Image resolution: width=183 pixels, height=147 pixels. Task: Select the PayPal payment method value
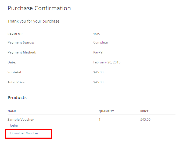tap(98, 52)
